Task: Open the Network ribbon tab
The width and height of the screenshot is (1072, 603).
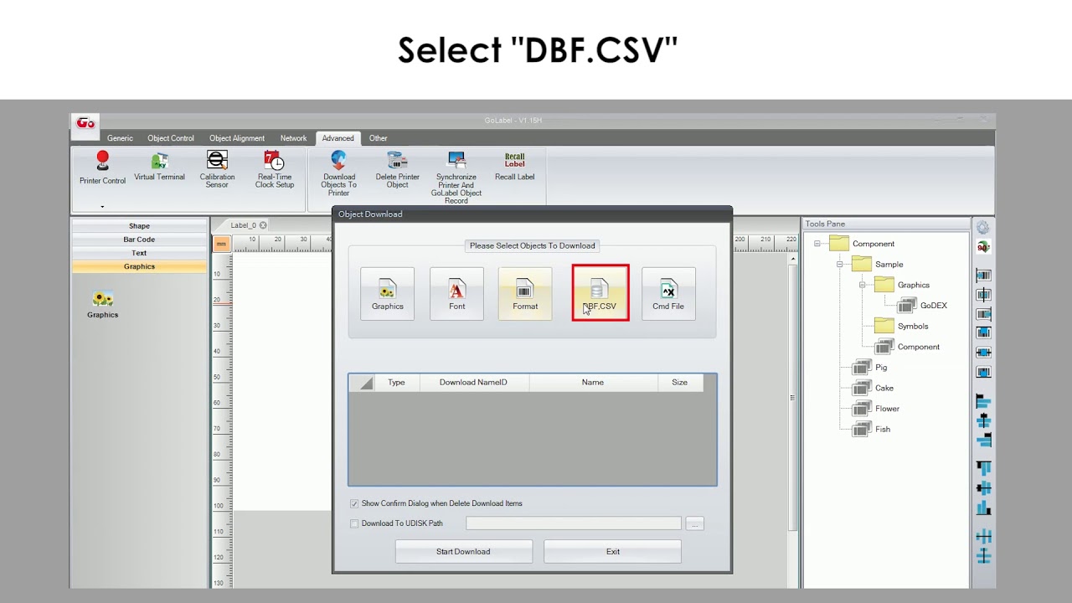Action: (x=293, y=138)
